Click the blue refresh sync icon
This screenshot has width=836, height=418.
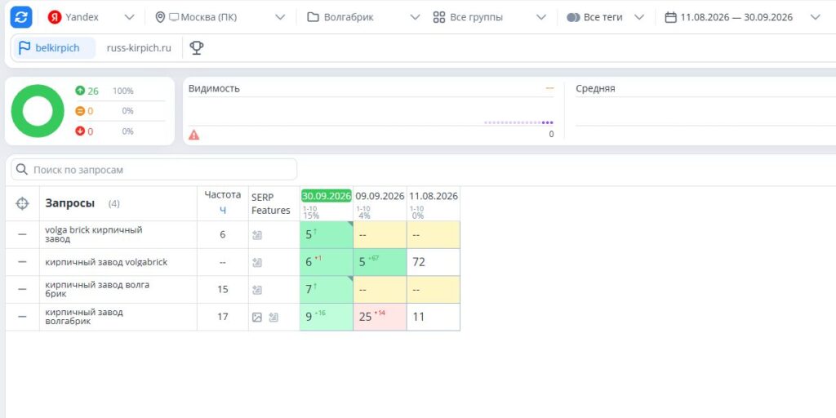[21, 17]
